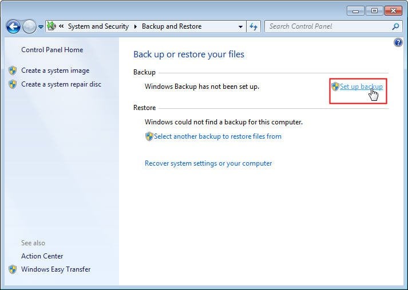Click shield icon next to Set up backup
Screen dimensions: 408x290
tap(335, 86)
